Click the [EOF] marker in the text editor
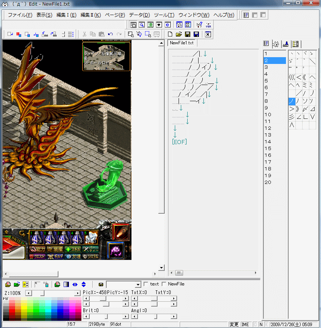Image resolution: width=321 pixels, height=328 pixels. point(179,142)
